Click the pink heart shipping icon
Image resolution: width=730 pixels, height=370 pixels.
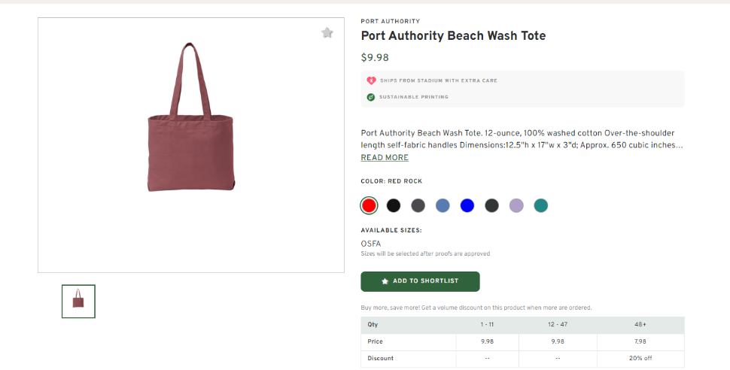coord(371,80)
